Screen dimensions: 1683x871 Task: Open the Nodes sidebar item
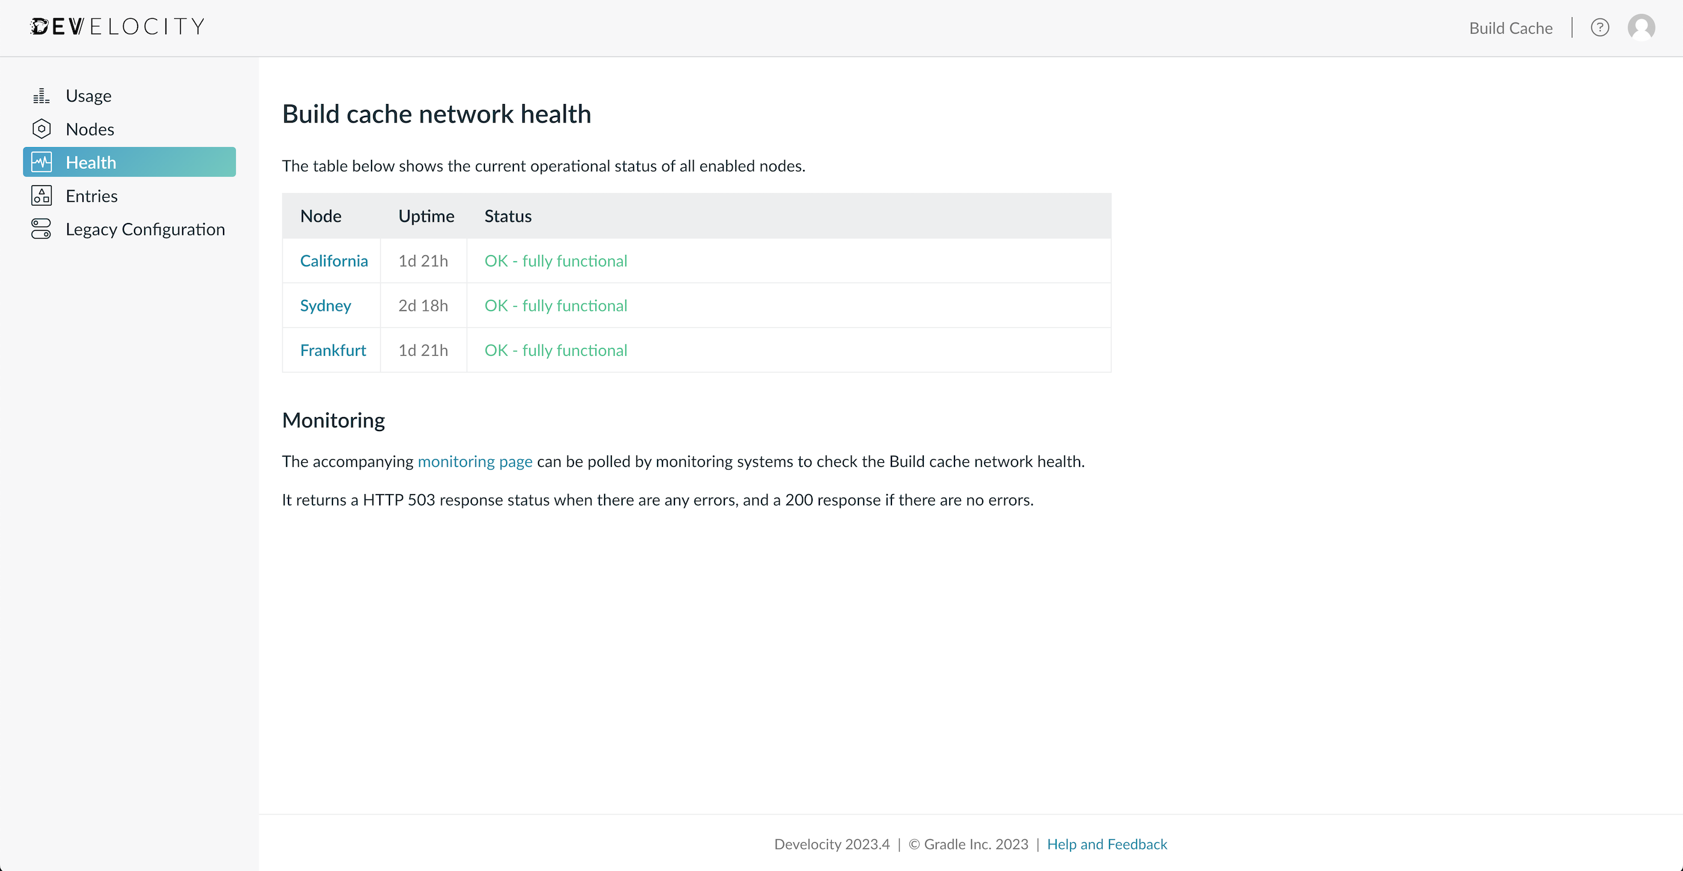click(x=90, y=129)
